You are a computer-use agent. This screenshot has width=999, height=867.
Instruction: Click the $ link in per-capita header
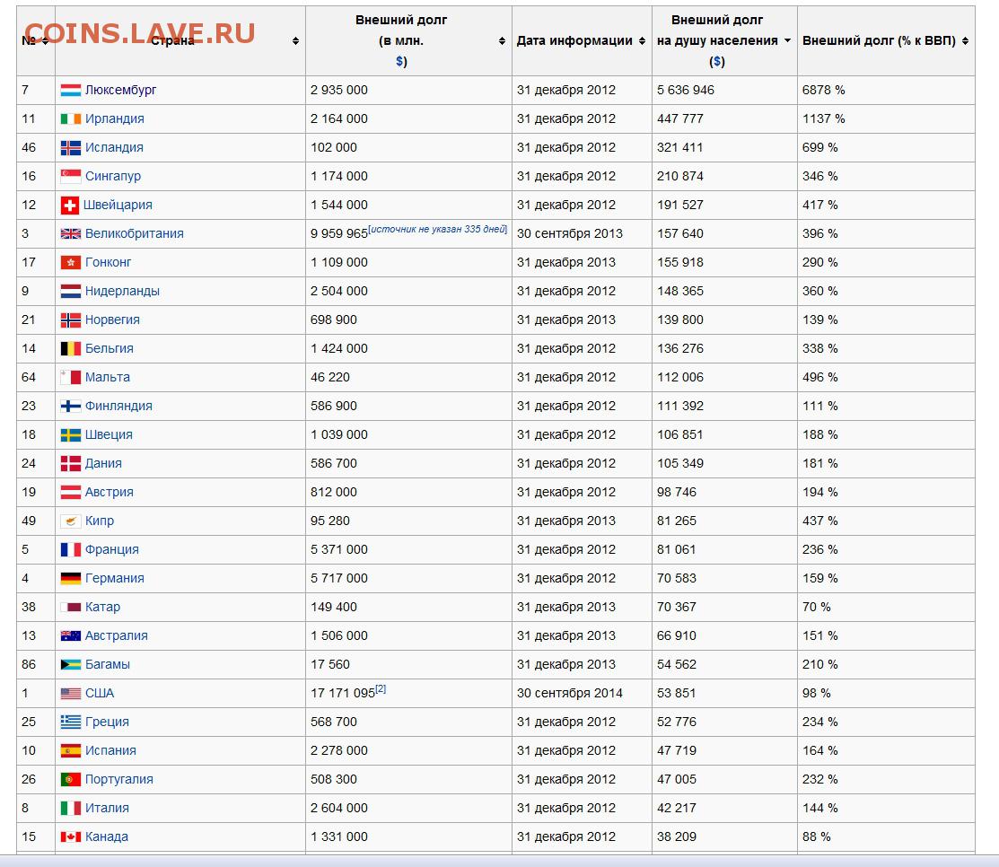coord(717,61)
